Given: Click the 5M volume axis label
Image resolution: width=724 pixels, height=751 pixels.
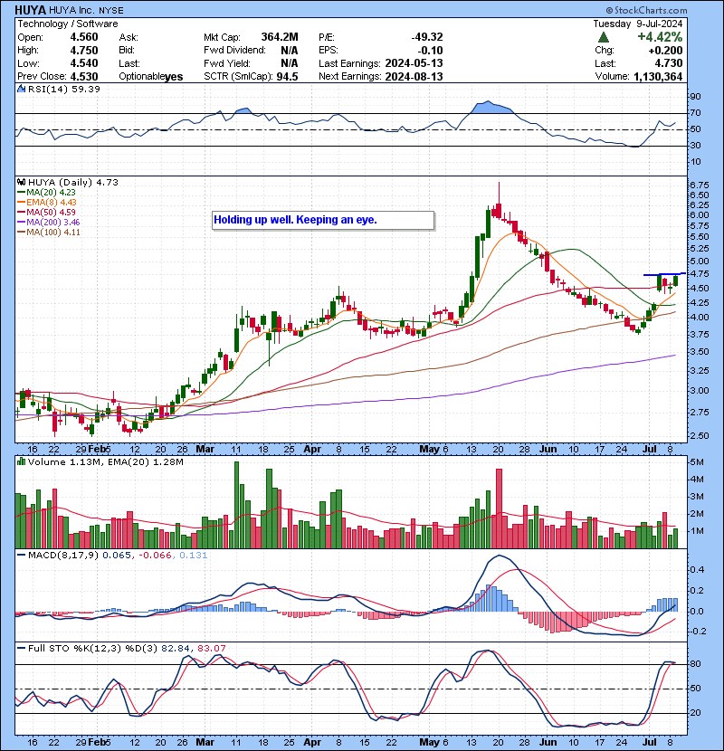Looking at the screenshot, I should pos(697,462).
